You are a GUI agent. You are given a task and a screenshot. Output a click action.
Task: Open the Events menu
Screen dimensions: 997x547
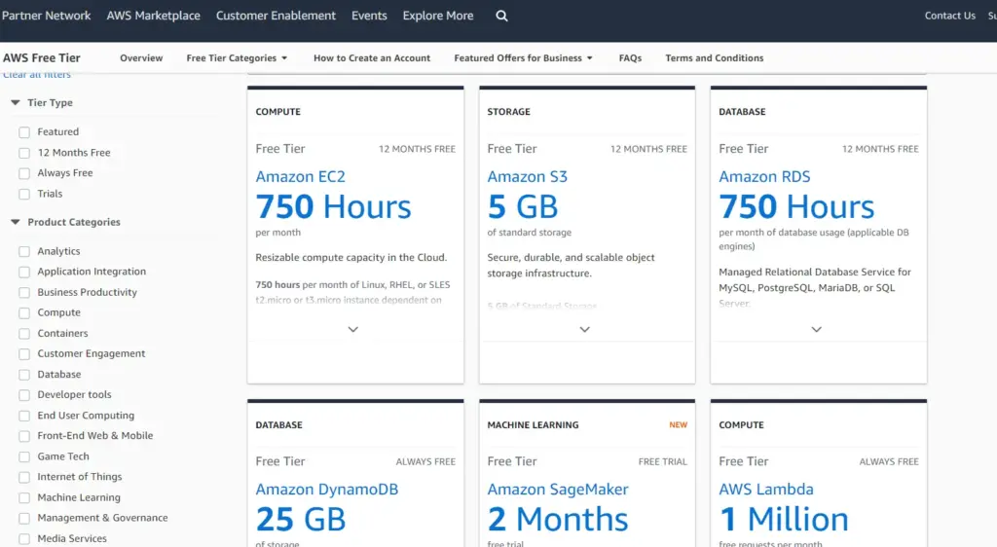[369, 16]
